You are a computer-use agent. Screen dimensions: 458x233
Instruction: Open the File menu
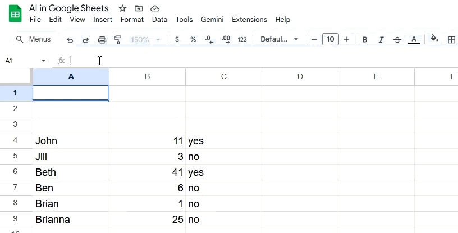coord(35,20)
